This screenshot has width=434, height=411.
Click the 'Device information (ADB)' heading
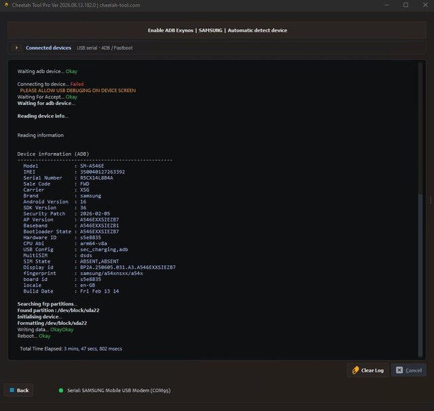point(53,154)
